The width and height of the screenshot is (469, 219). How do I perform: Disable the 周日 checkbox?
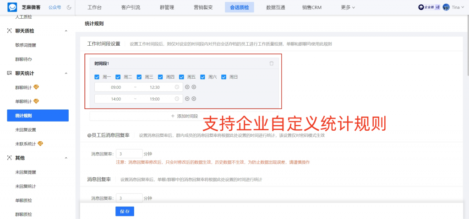pyautogui.click(x=224, y=77)
